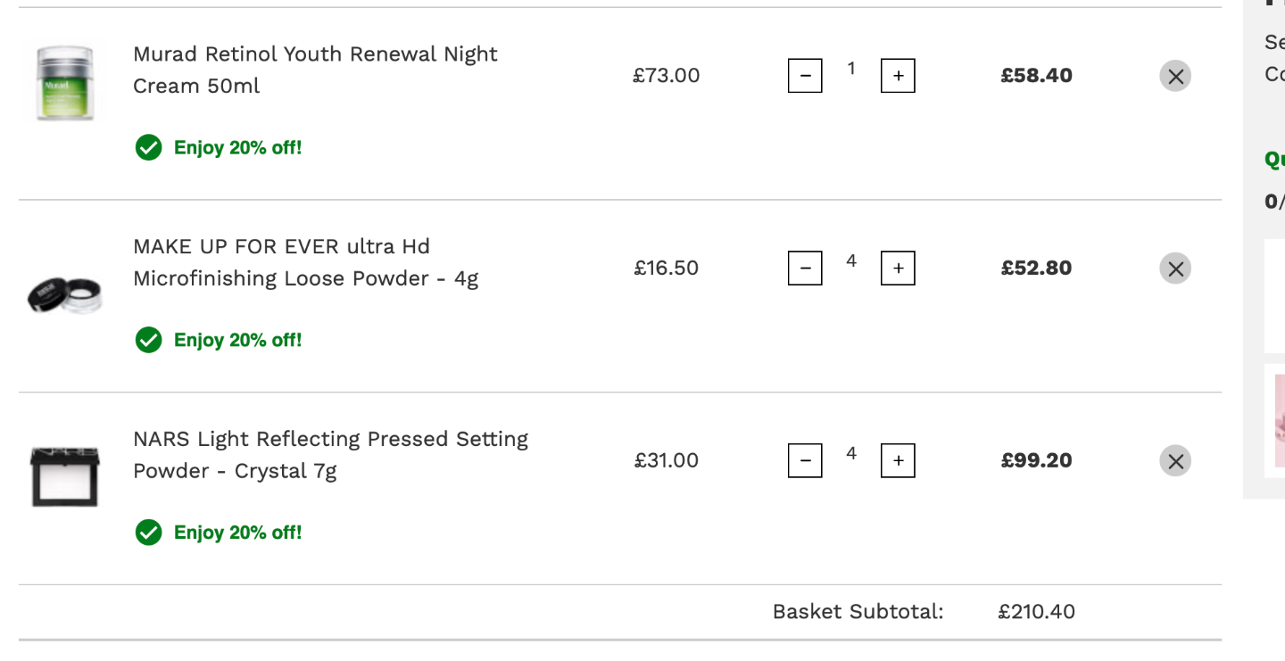Open MAKE UP FOR EVER ultra Hd powder link
Screen dimensions: 1285x661
pyautogui.click(x=306, y=262)
